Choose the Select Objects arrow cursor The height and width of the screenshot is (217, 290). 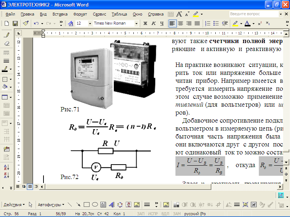click(30, 205)
